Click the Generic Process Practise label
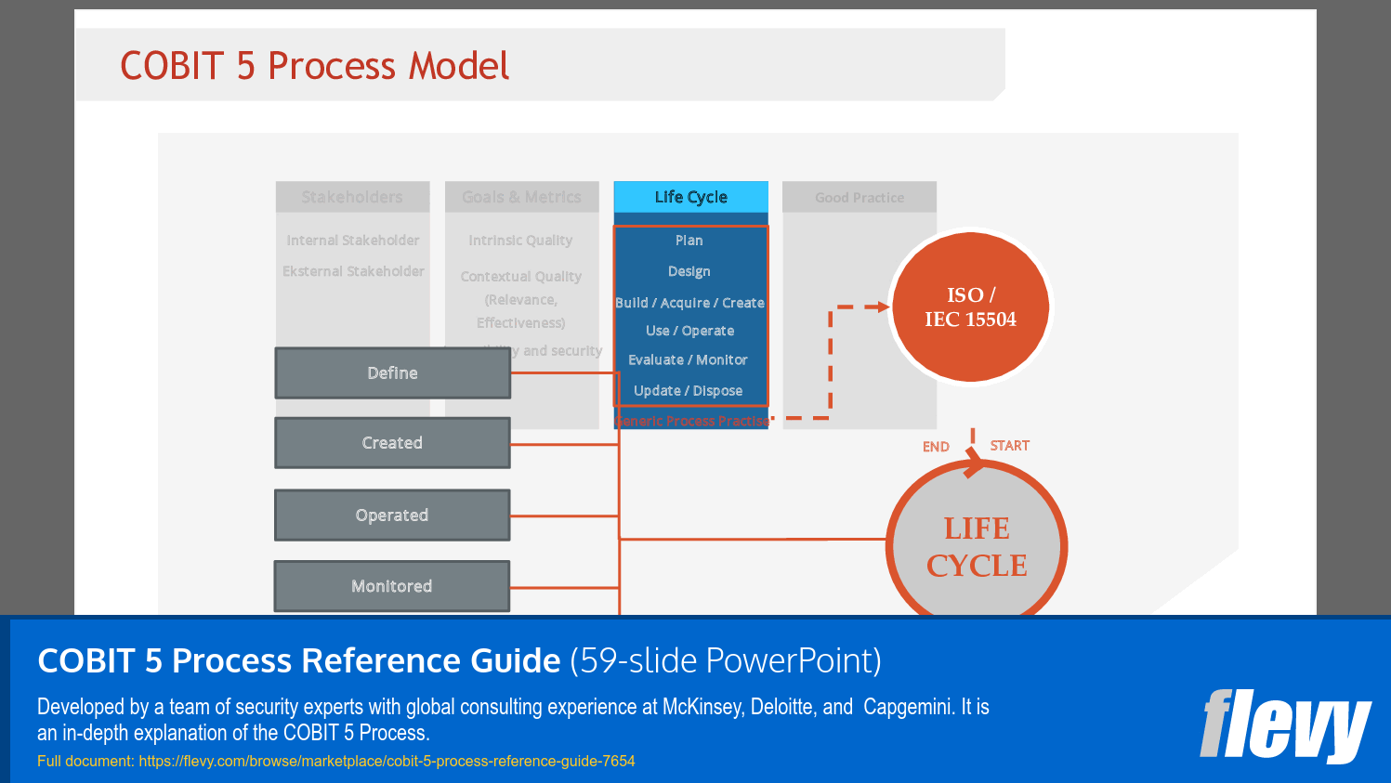This screenshot has height=783, width=1391. click(691, 421)
